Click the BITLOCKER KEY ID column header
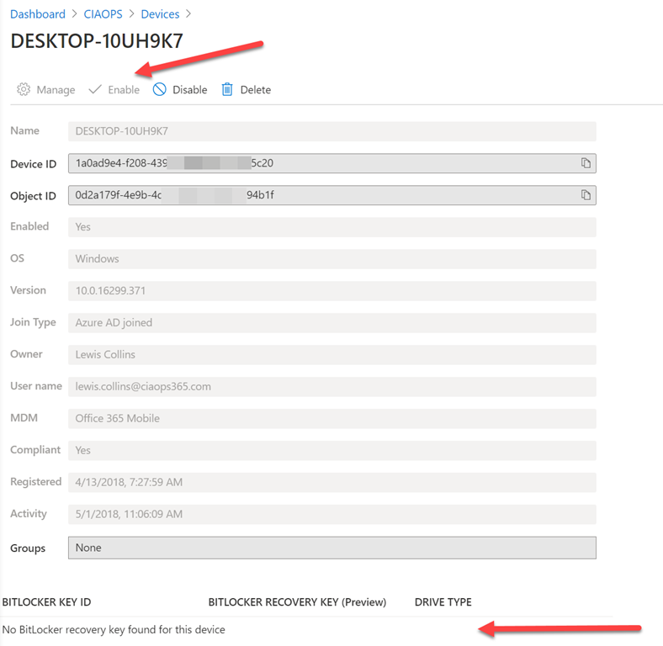 click(47, 602)
